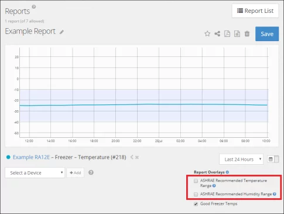
Task: Open the Example RA12E device link
Action: click(x=31, y=157)
